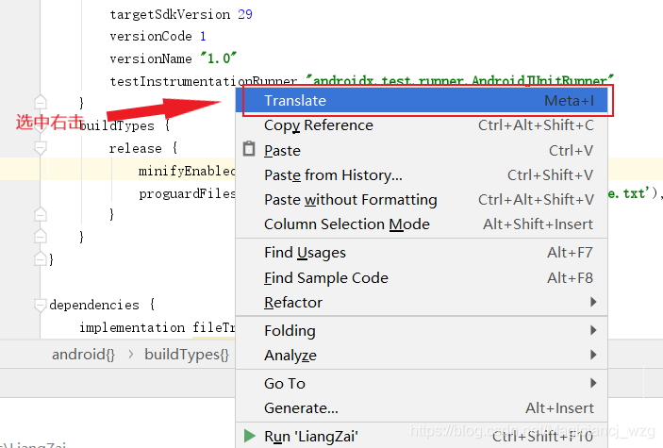Collapse the release block fold marker
The image size is (663, 448).
tap(41, 148)
